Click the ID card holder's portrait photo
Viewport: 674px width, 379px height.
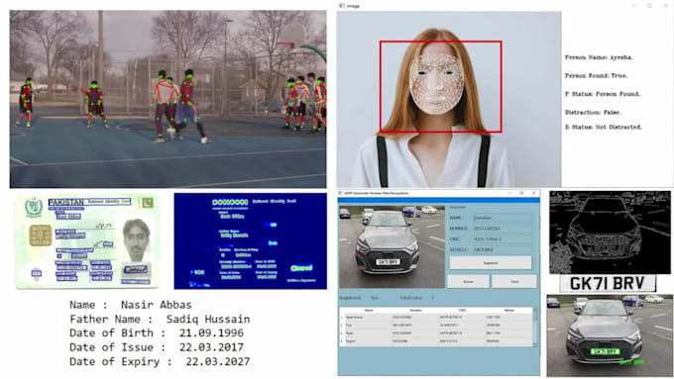[x=136, y=239]
